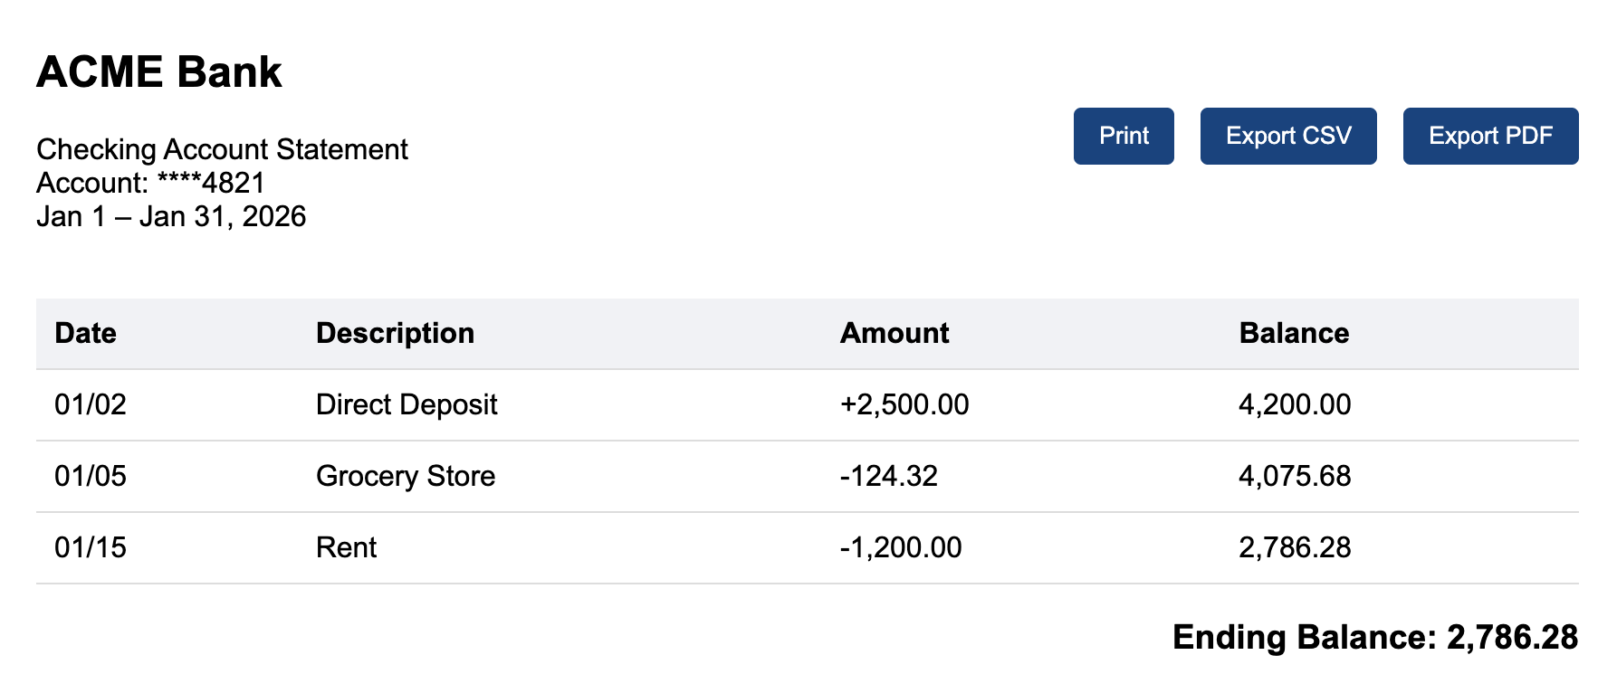
Task: Select the Amount column header
Action: point(895,333)
